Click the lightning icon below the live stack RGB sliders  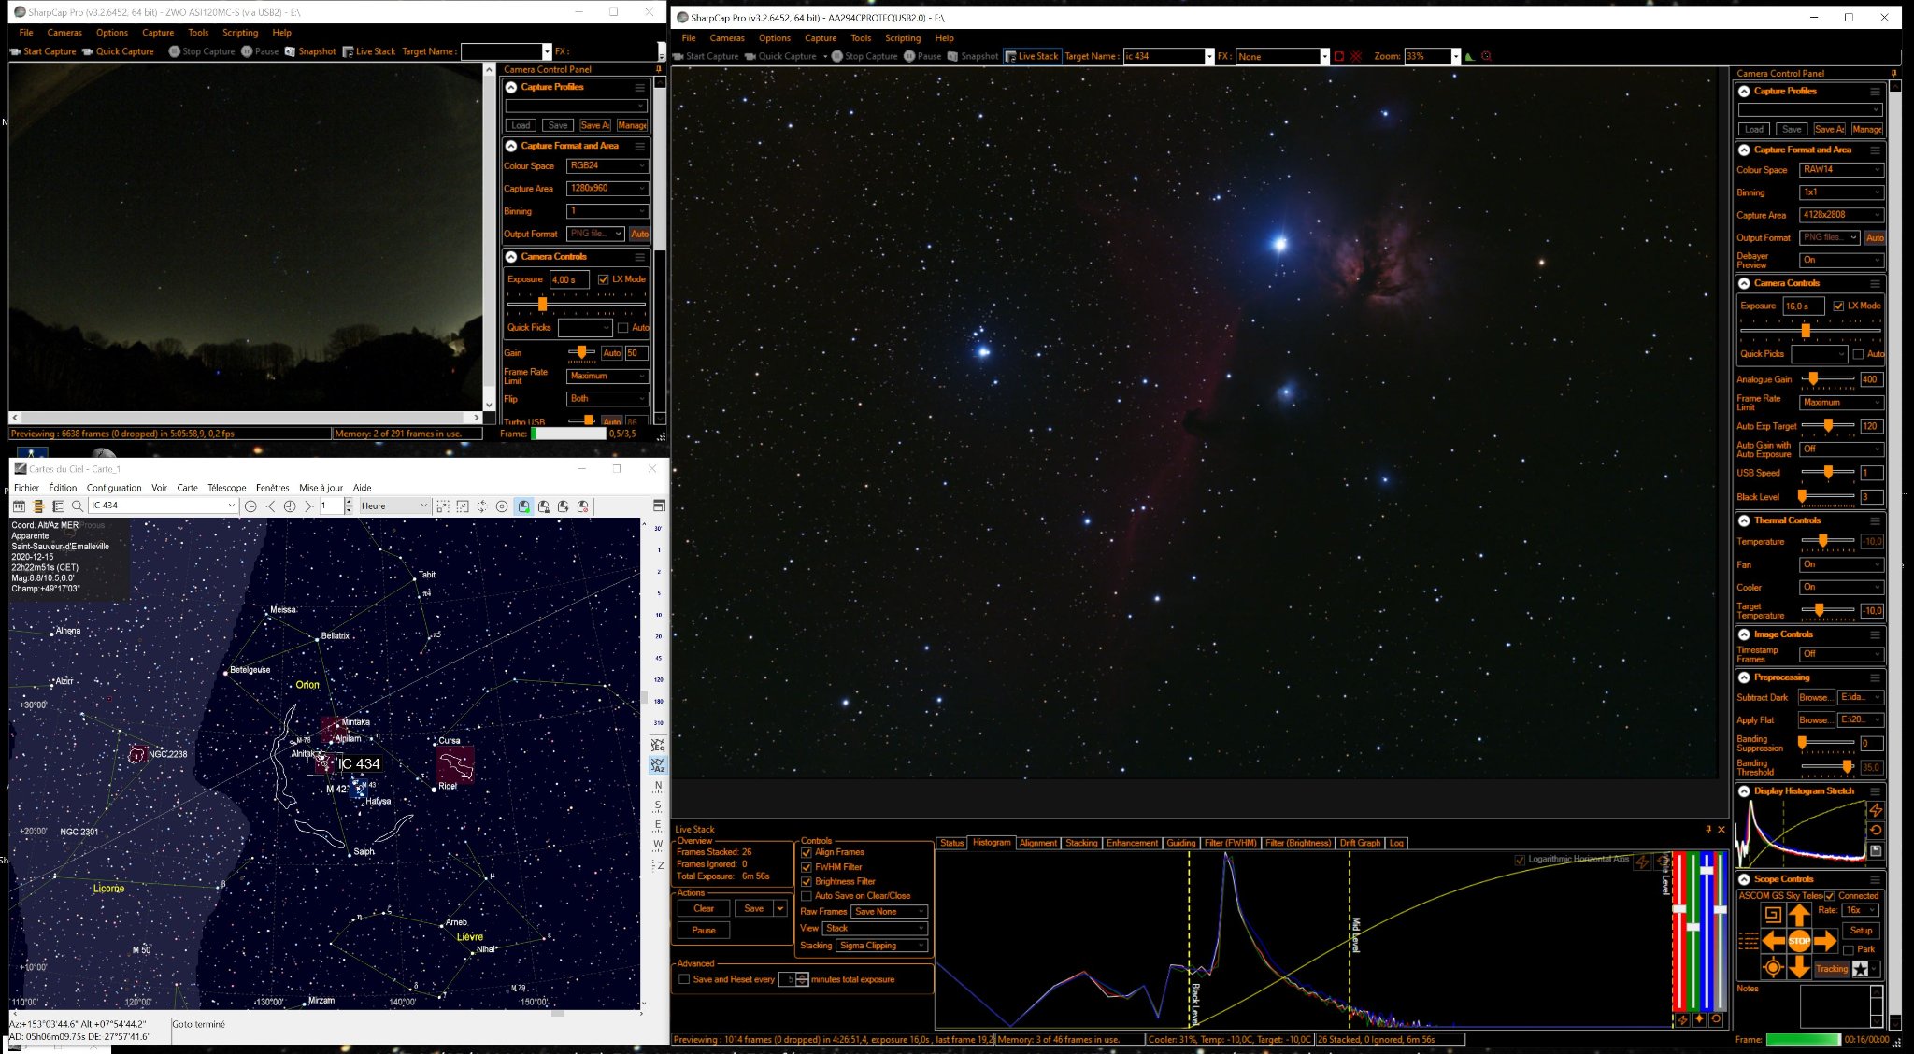[1682, 1020]
